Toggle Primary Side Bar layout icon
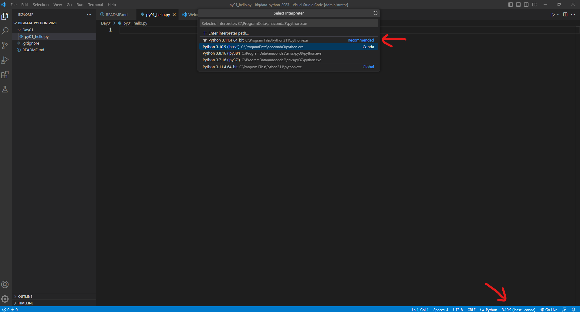 click(x=511, y=5)
